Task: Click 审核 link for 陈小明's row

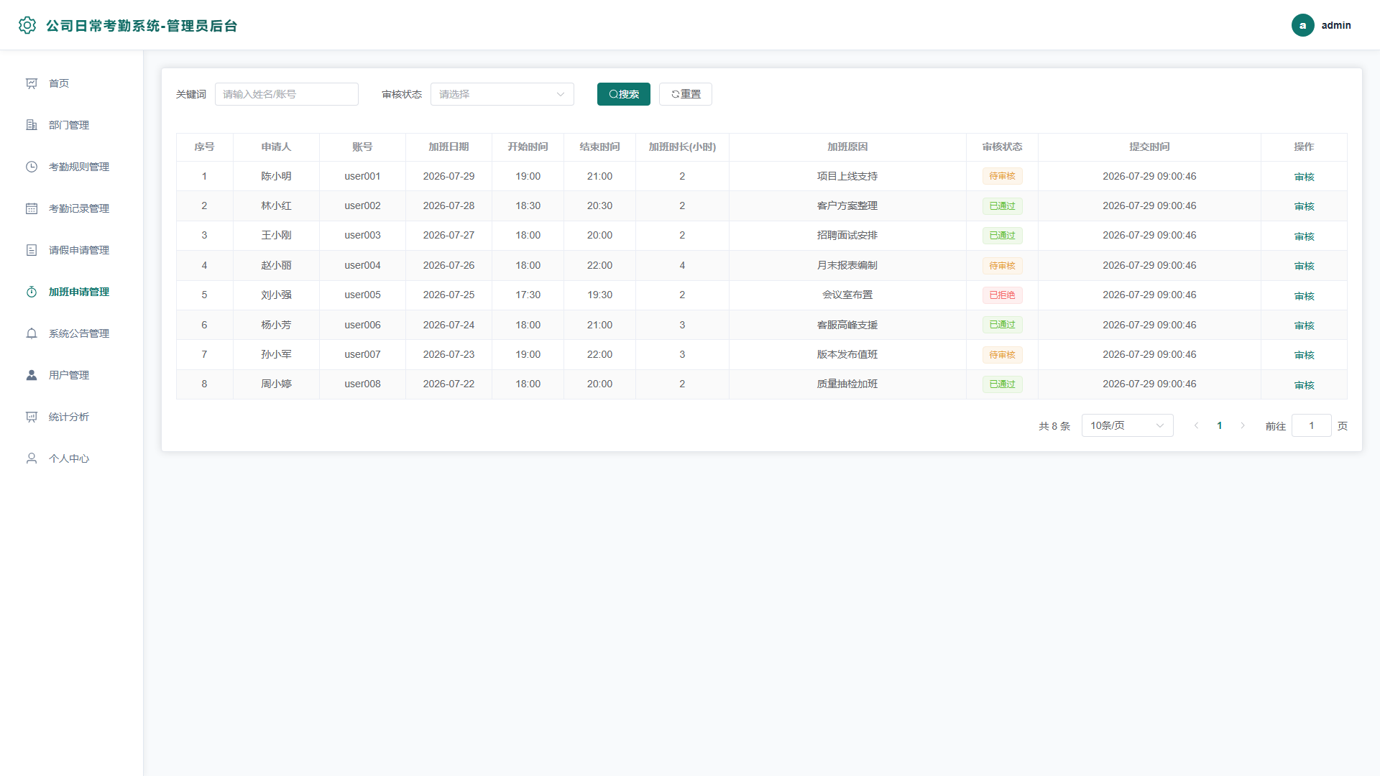Action: click(1304, 177)
